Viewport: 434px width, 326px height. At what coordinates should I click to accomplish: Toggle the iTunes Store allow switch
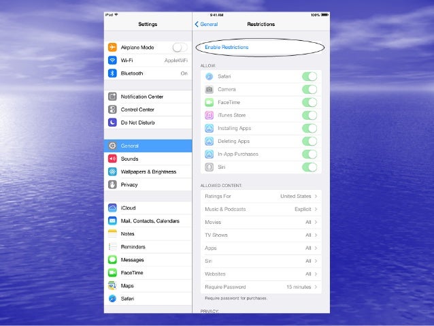click(x=310, y=115)
